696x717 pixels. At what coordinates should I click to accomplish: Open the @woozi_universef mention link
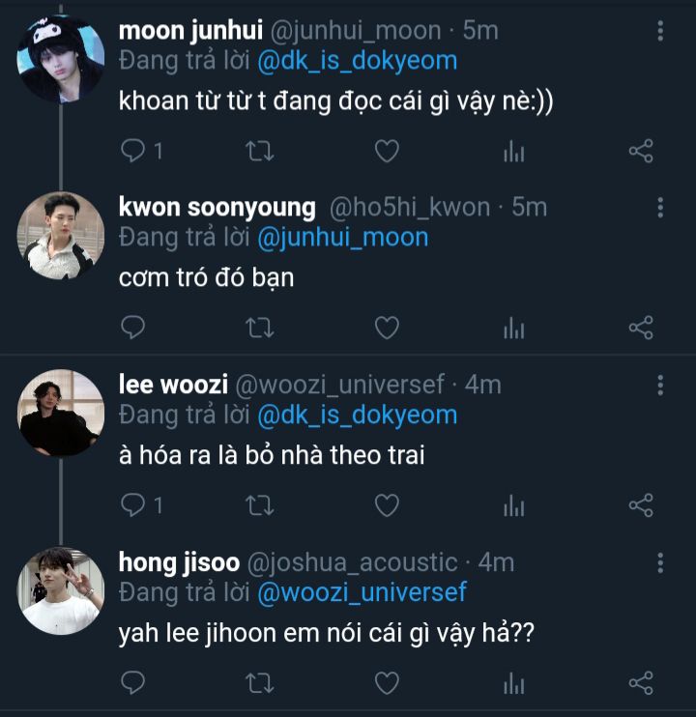point(362,591)
